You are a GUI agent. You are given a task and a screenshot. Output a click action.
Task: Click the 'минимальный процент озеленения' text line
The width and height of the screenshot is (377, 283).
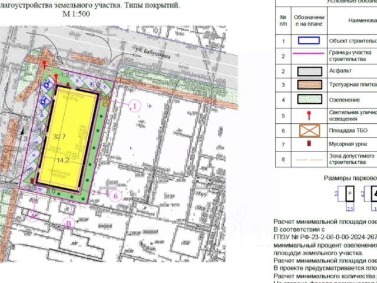[x=325, y=245]
